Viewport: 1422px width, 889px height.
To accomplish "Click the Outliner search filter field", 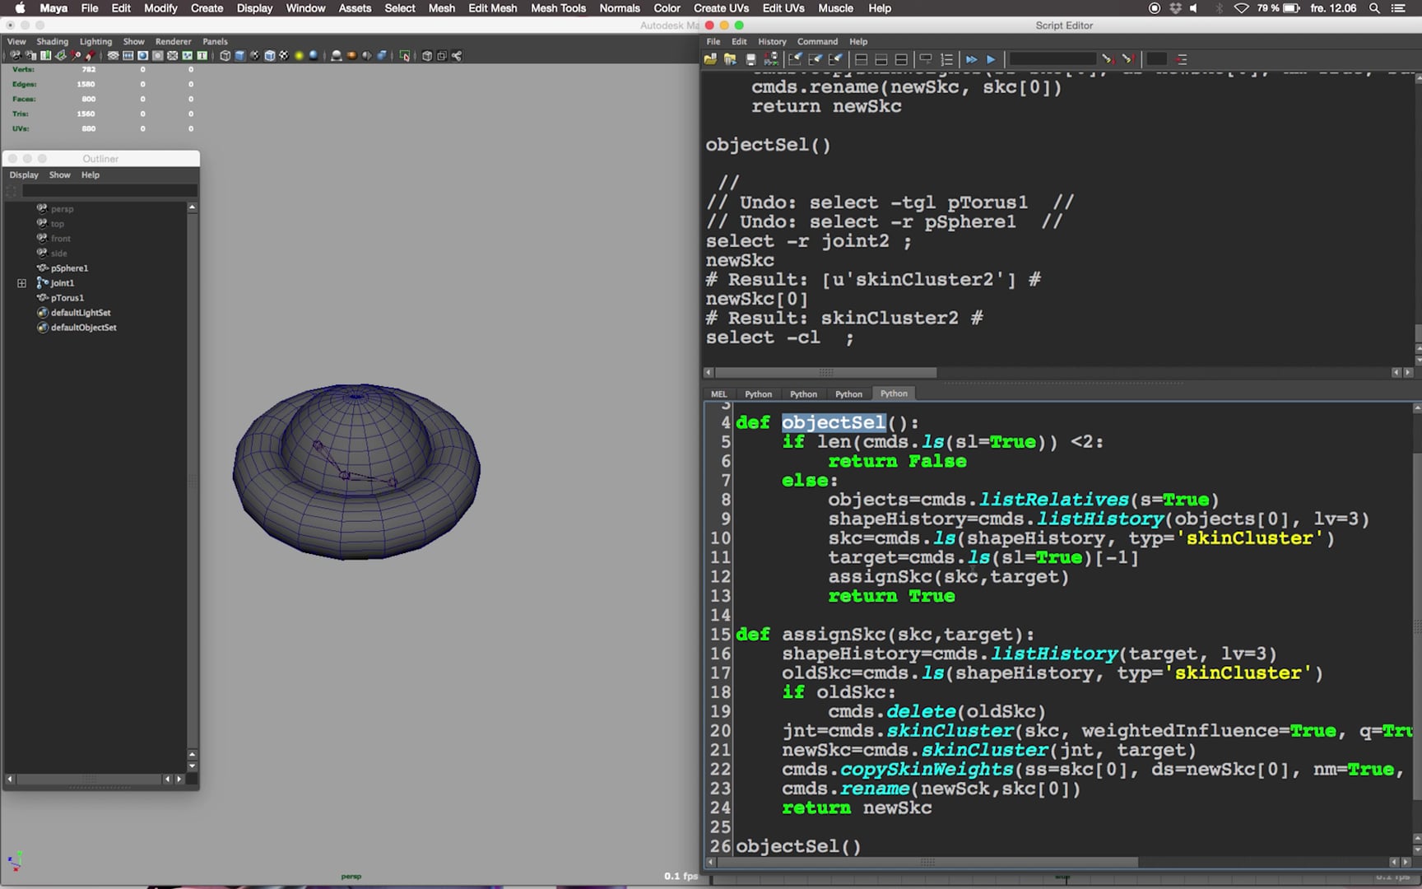I will click(x=111, y=190).
